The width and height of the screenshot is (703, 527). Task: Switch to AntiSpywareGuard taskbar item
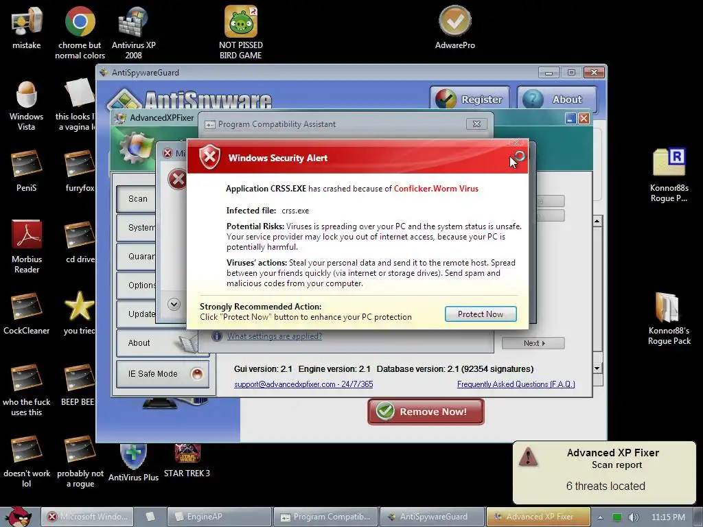432,517
